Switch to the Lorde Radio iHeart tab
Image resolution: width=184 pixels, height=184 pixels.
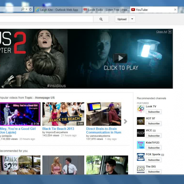[x=106, y=10]
